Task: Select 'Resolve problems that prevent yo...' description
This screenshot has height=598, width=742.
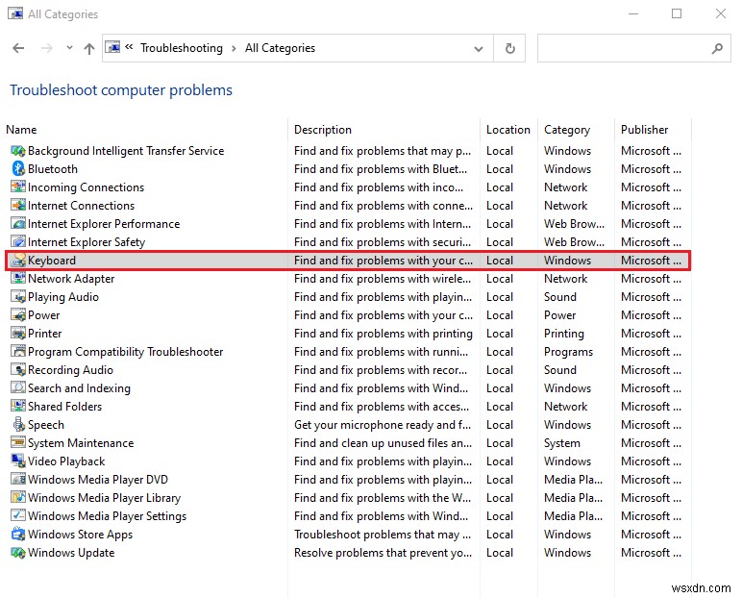Action: (383, 553)
